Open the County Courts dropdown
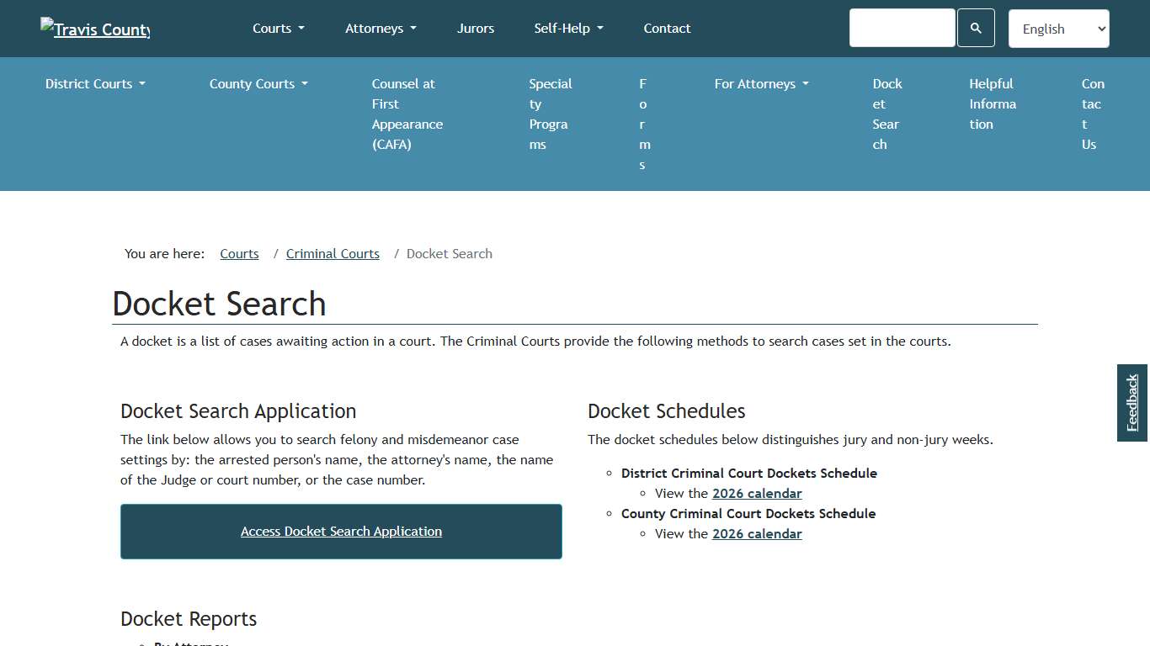The height and width of the screenshot is (646, 1150). pos(258,83)
